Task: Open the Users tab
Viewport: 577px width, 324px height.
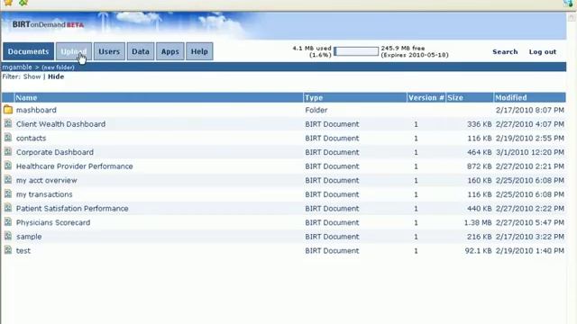Action: coord(109,51)
